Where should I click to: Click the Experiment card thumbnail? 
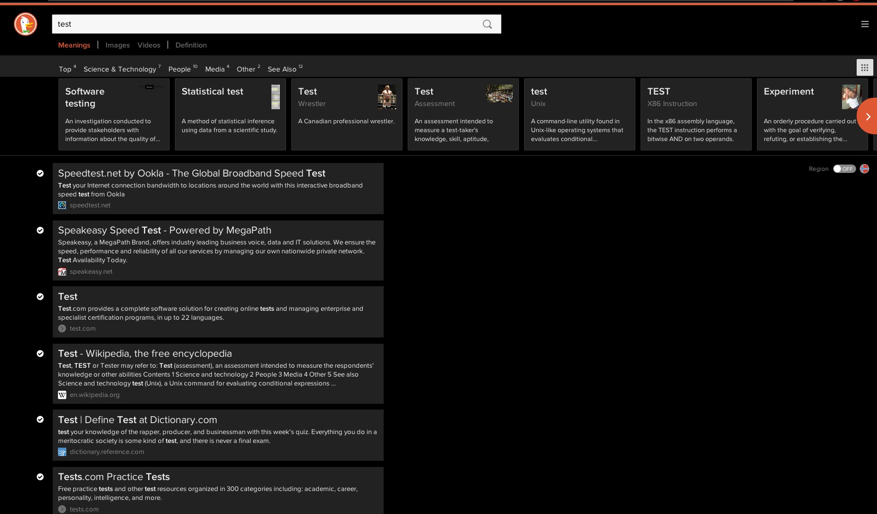click(851, 97)
